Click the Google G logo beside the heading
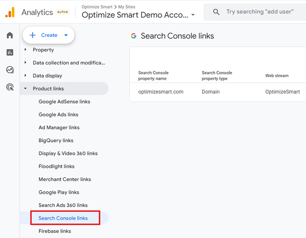The image size is (306, 238). (133, 36)
